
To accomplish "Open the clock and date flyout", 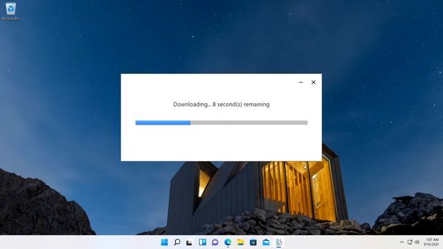I will click(431, 242).
